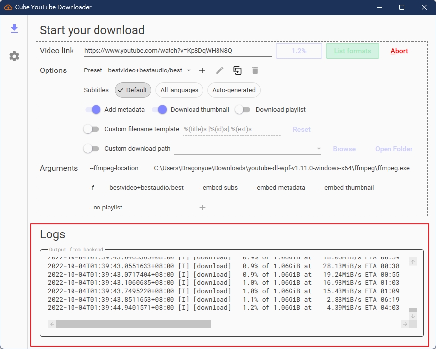The height and width of the screenshot is (349, 436).
Task: Edit the selected preset with pencil icon
Action: 219,70
